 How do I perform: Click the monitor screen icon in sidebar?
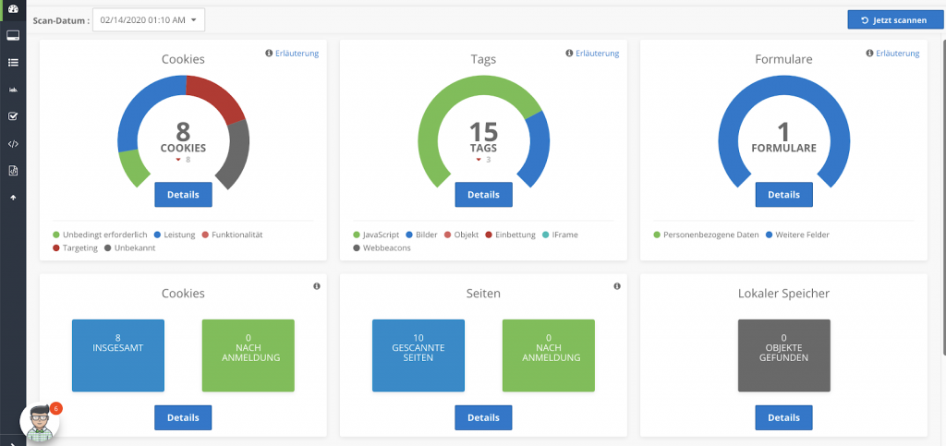click(13, 36)
